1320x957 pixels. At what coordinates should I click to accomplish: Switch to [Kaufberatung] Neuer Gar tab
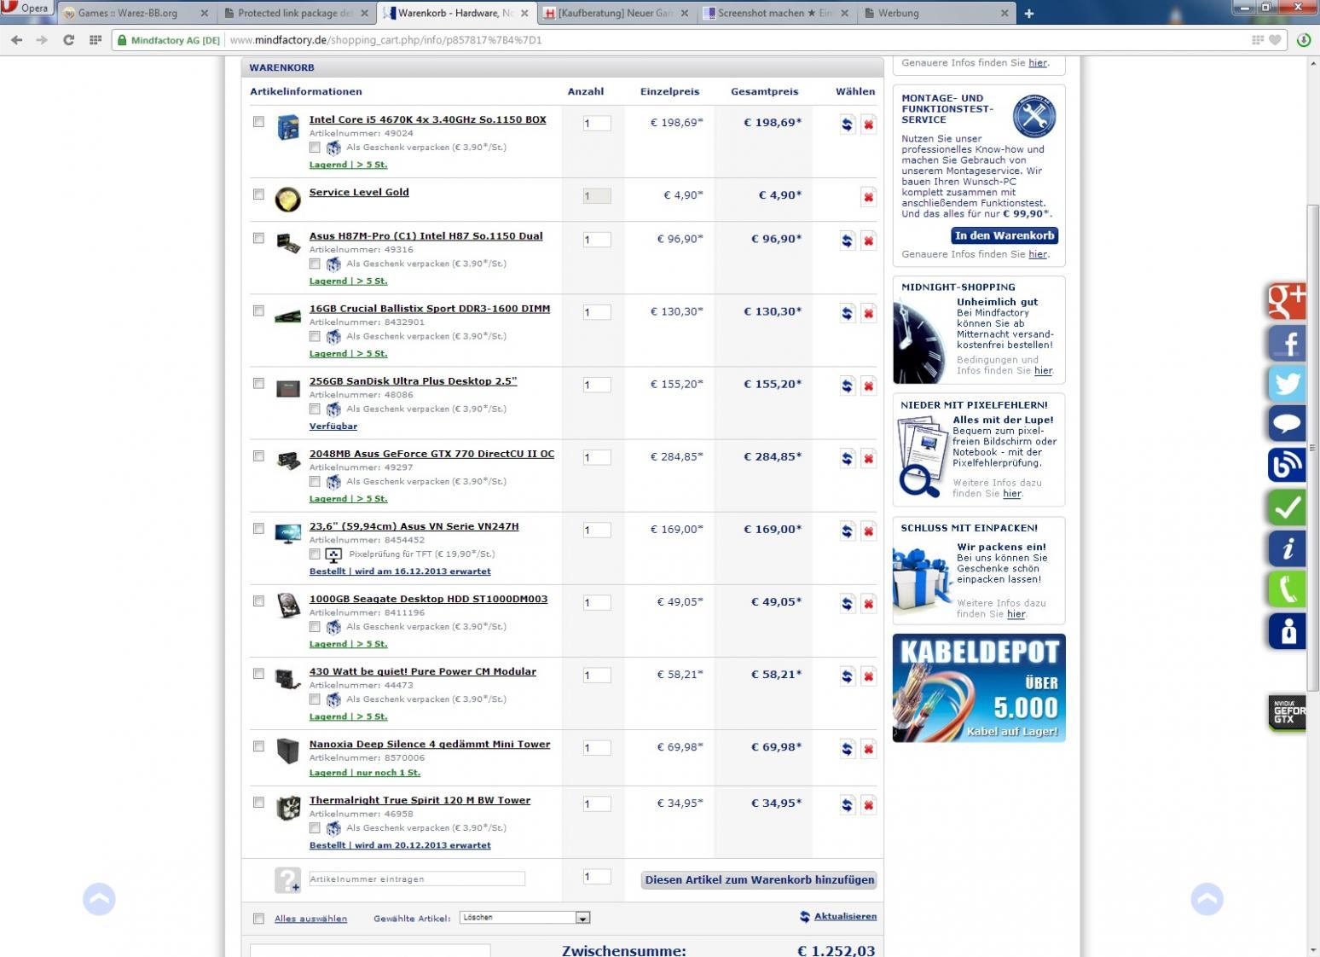(617, 13)
